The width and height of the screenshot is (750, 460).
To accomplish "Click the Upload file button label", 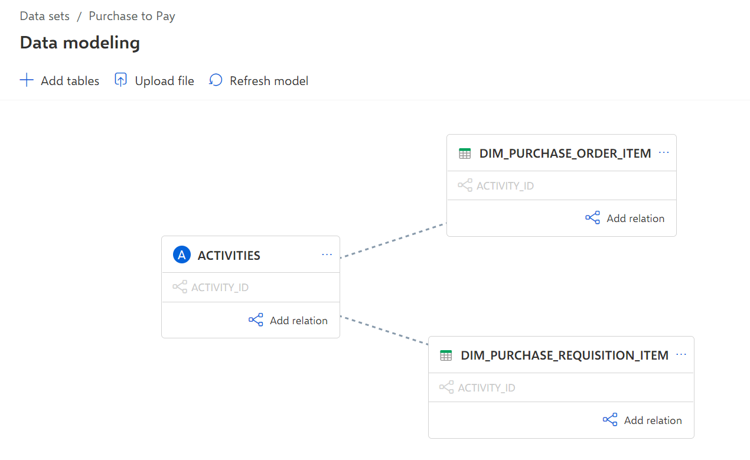I will (164, 81).
